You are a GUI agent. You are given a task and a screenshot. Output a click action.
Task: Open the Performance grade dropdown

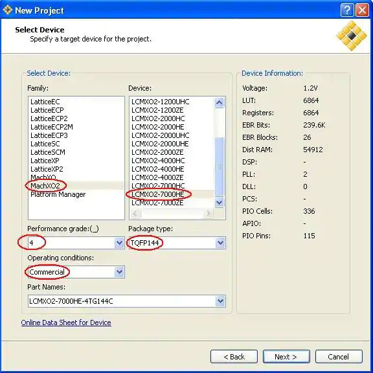[119, 243]
